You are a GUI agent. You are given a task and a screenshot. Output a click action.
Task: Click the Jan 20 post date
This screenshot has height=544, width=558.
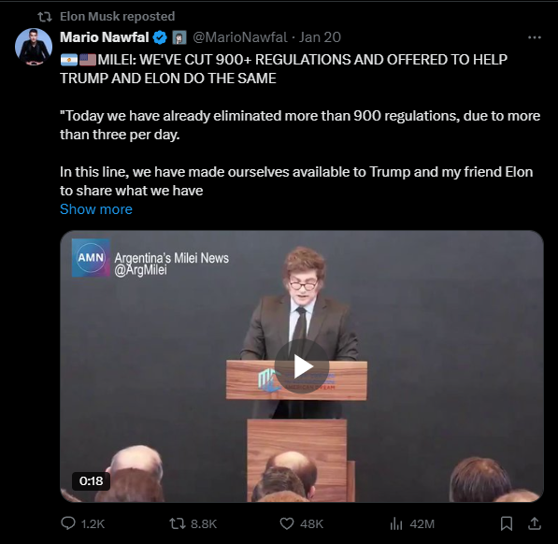(320, 37)
